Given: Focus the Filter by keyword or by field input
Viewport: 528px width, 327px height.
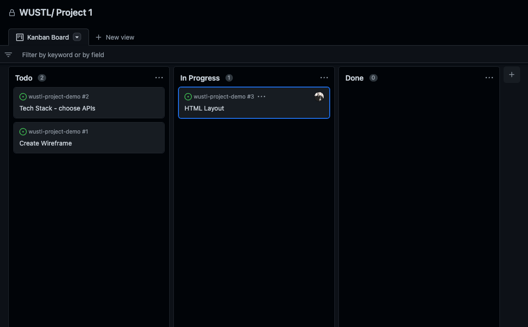Looking at the screenshot, I should (x=63, y=55).
